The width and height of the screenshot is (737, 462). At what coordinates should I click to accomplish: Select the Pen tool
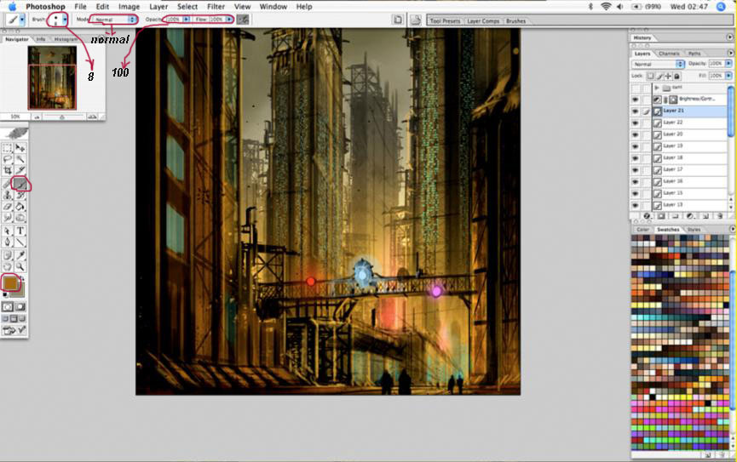8,242
